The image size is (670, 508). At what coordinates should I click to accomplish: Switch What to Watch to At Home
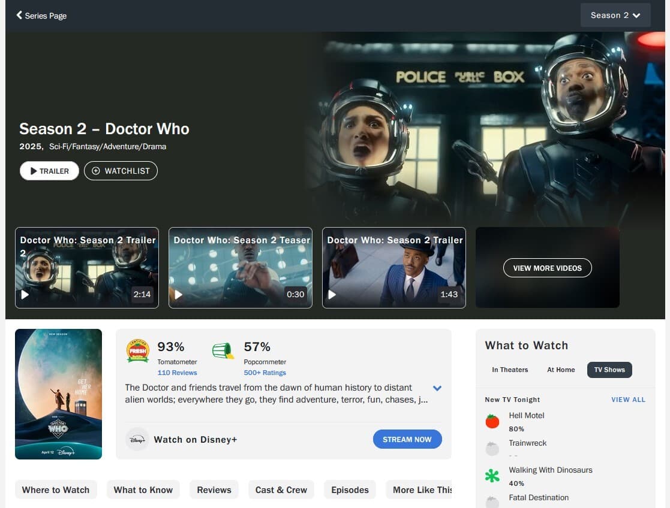(x=561, y=370)
